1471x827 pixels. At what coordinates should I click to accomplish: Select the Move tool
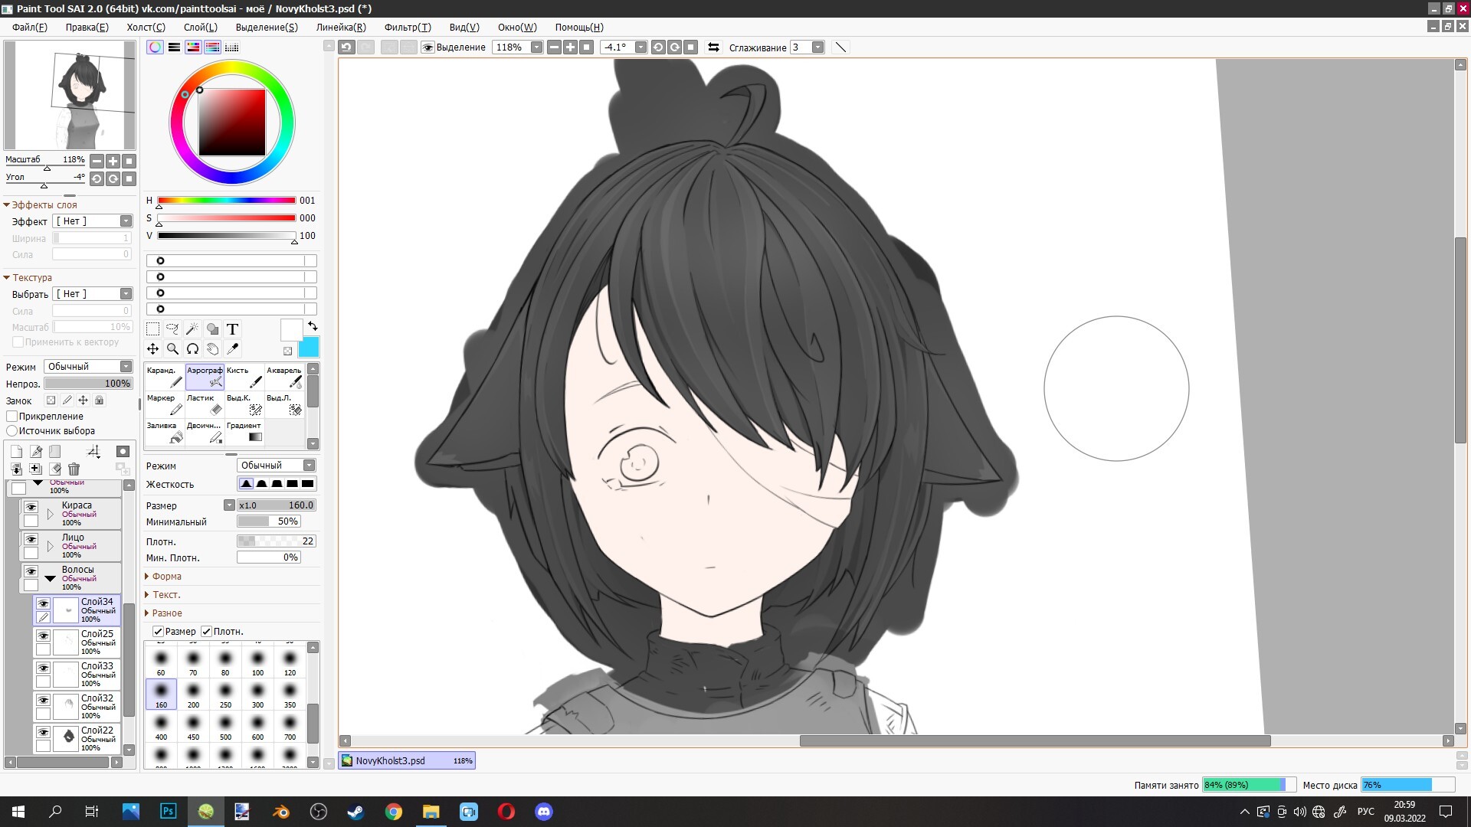point(153,349)
